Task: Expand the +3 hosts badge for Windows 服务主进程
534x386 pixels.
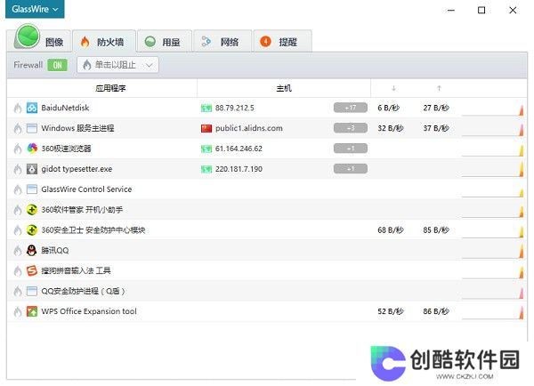Action: click(351, 128)
